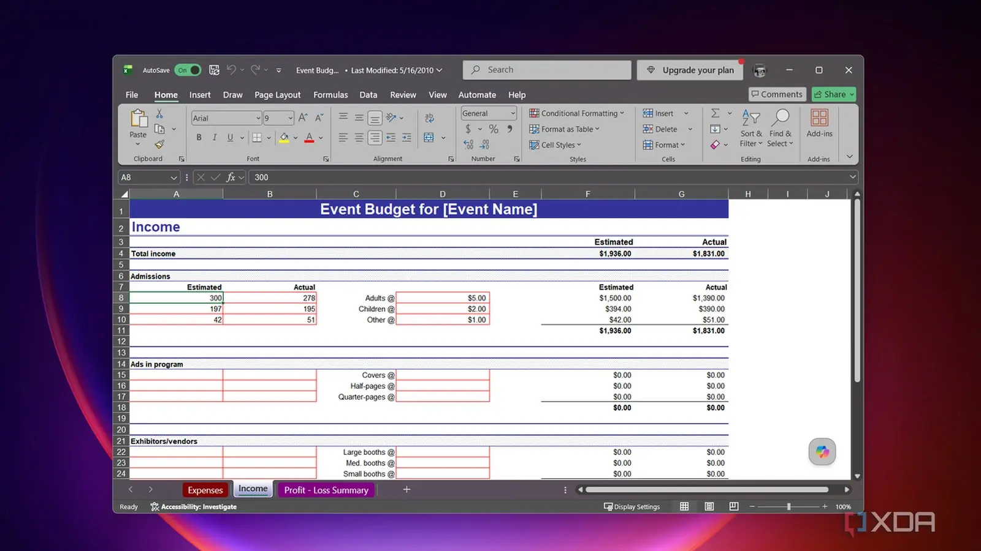Click the Format Painter brush icon
The width and height of the screenshot is (981, 551).
click(x=159, y=144)
